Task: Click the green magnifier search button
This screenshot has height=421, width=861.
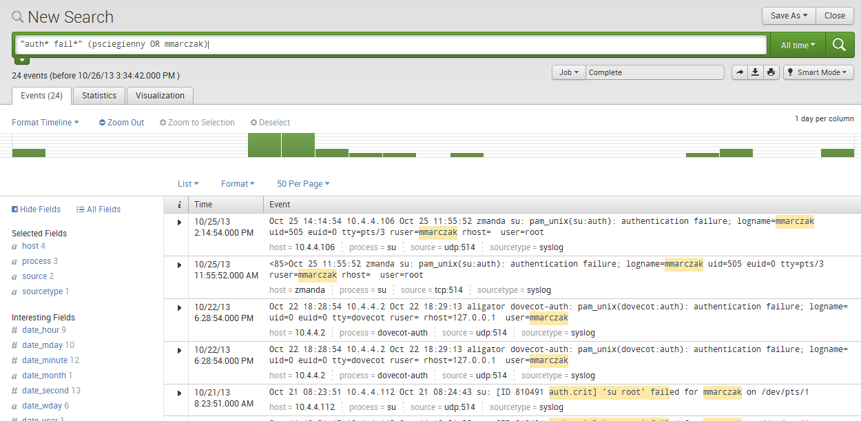Action: 839,45
